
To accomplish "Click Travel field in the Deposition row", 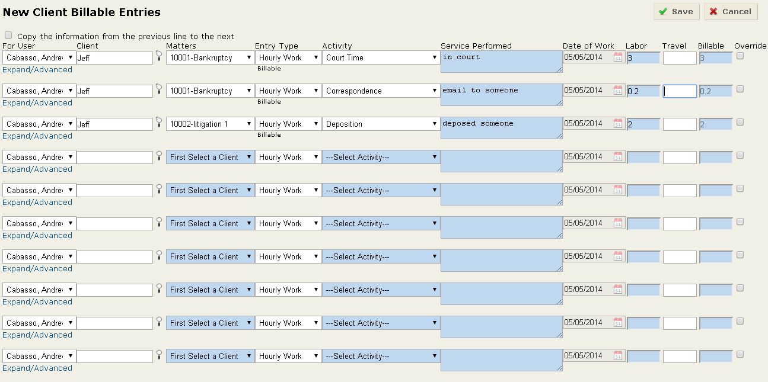I will 680,124.
